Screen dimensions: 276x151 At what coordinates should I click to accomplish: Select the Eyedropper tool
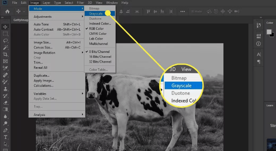(6, 68)
